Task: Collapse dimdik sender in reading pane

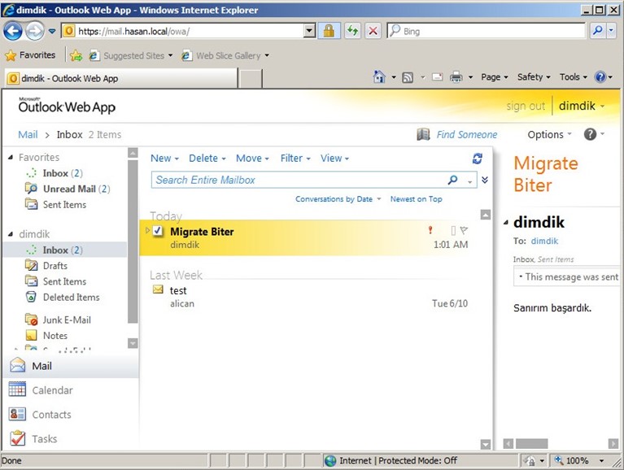Action: tap(506, 223)
